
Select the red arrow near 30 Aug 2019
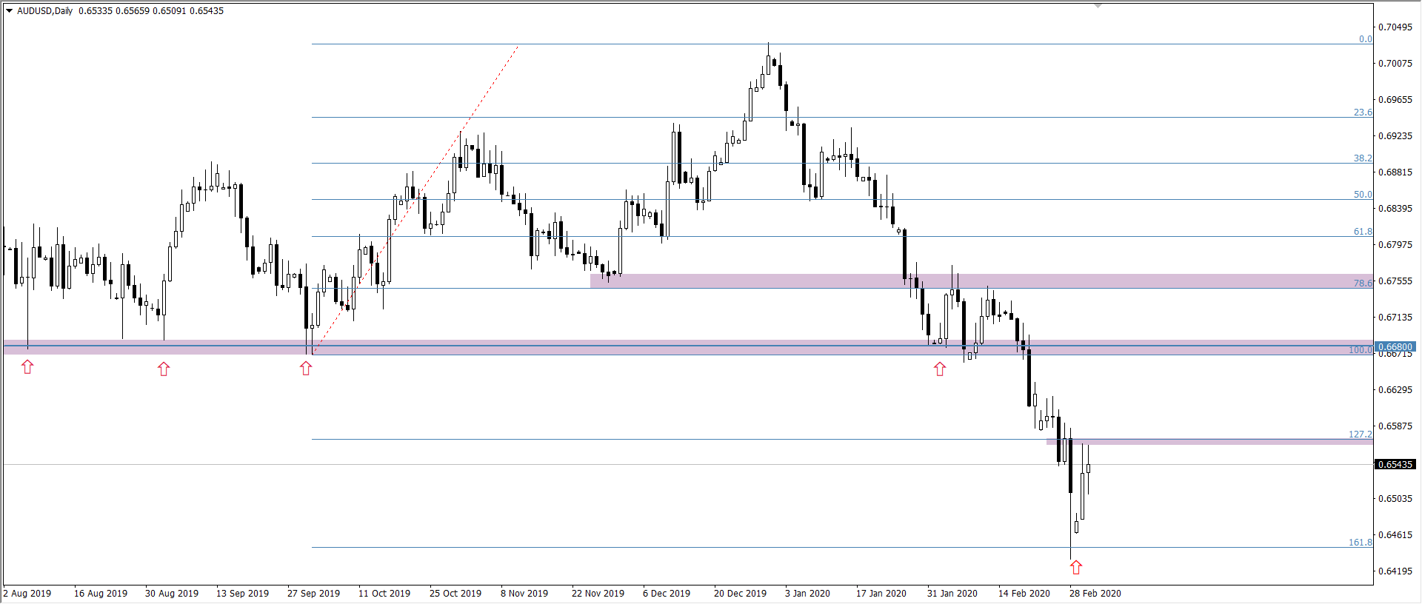[x=164, y=369]
